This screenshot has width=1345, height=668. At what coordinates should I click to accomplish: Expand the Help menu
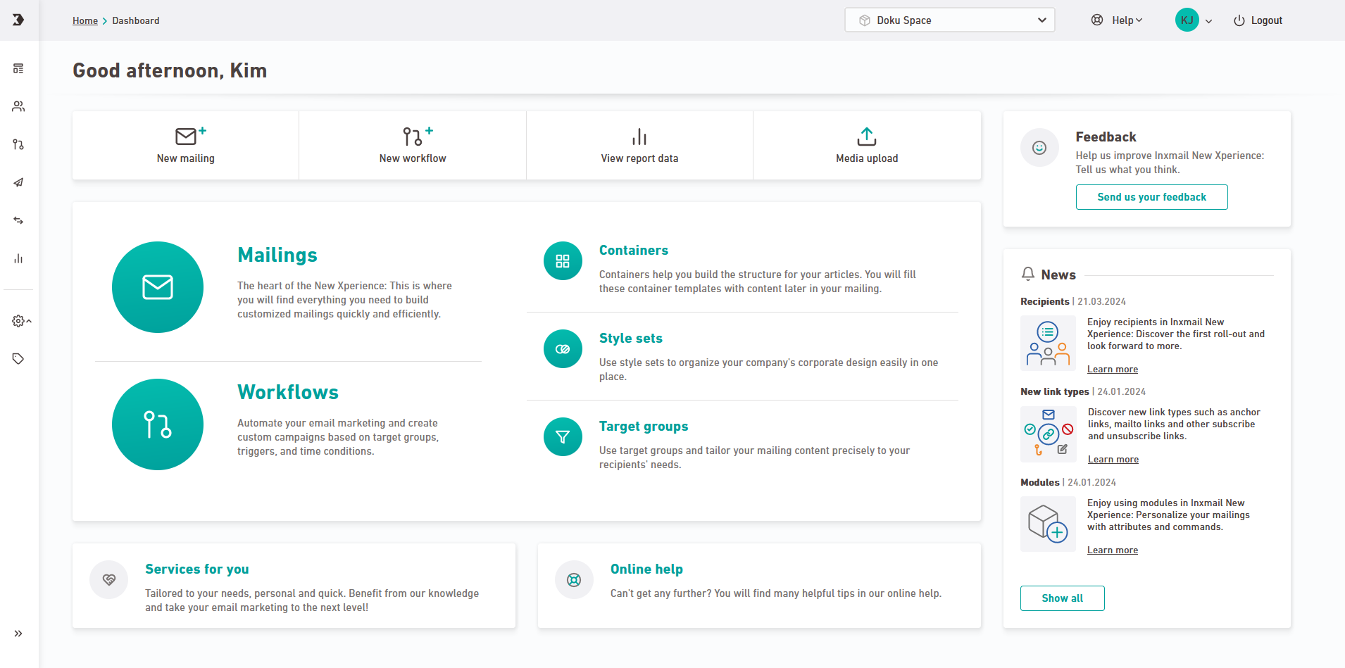click(x=1117, y=20)
